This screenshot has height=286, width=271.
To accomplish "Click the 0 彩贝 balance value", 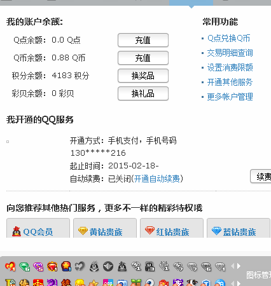I will (x=63, y=93).
